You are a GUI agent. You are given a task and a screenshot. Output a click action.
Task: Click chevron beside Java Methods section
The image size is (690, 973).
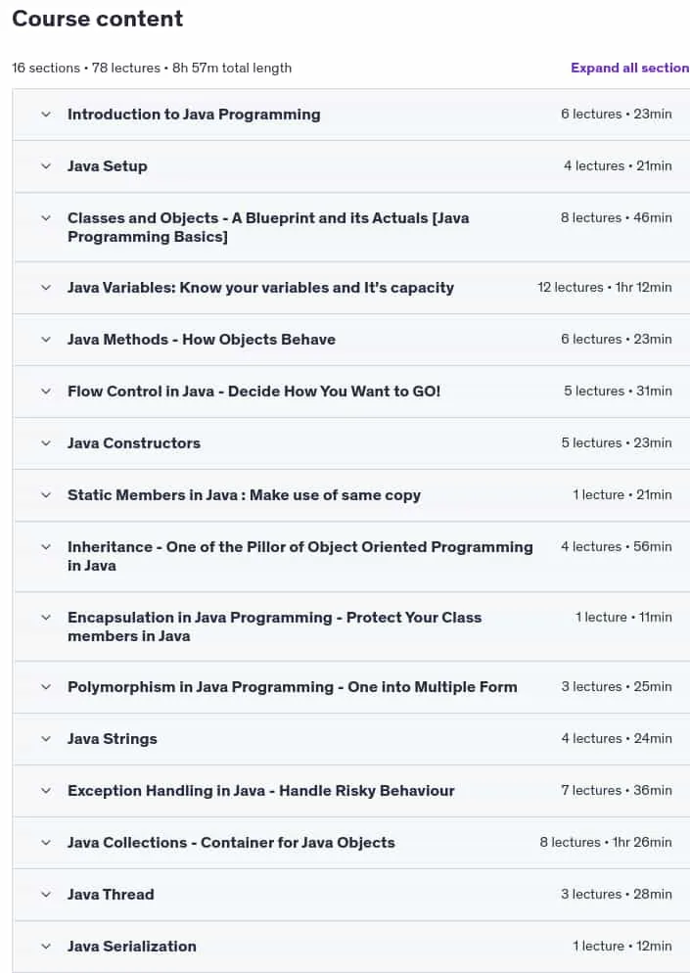(x=46, y=340)
